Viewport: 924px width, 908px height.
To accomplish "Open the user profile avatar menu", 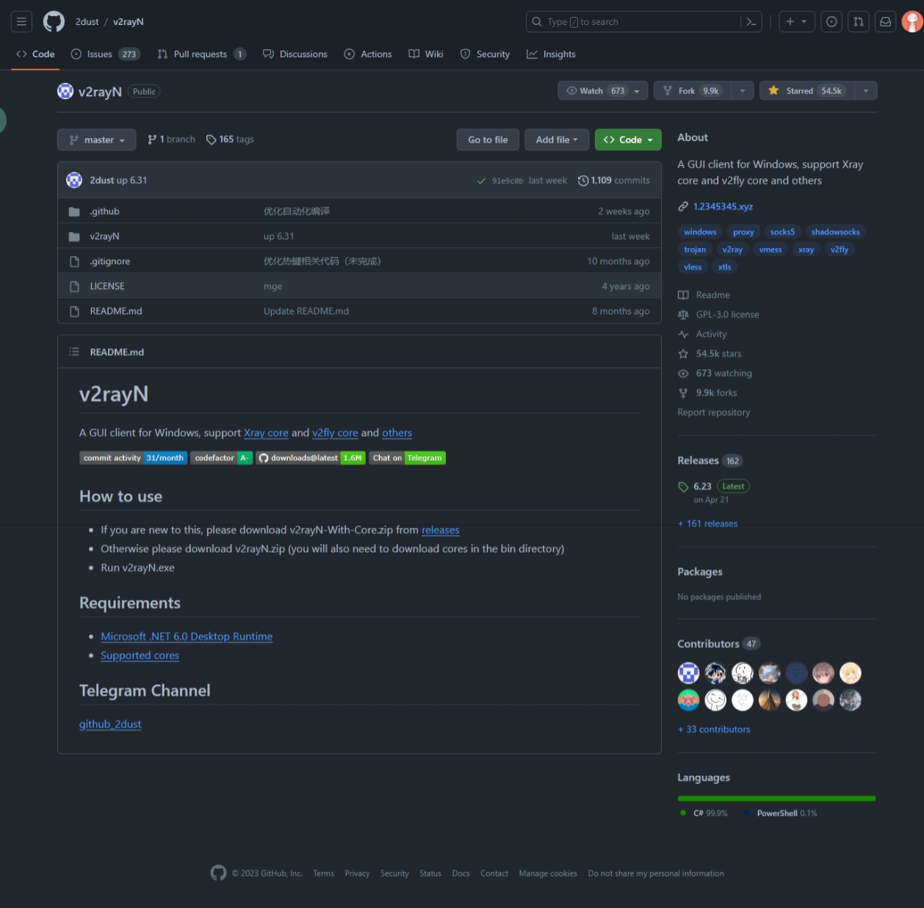I will (x=912, y=22).
